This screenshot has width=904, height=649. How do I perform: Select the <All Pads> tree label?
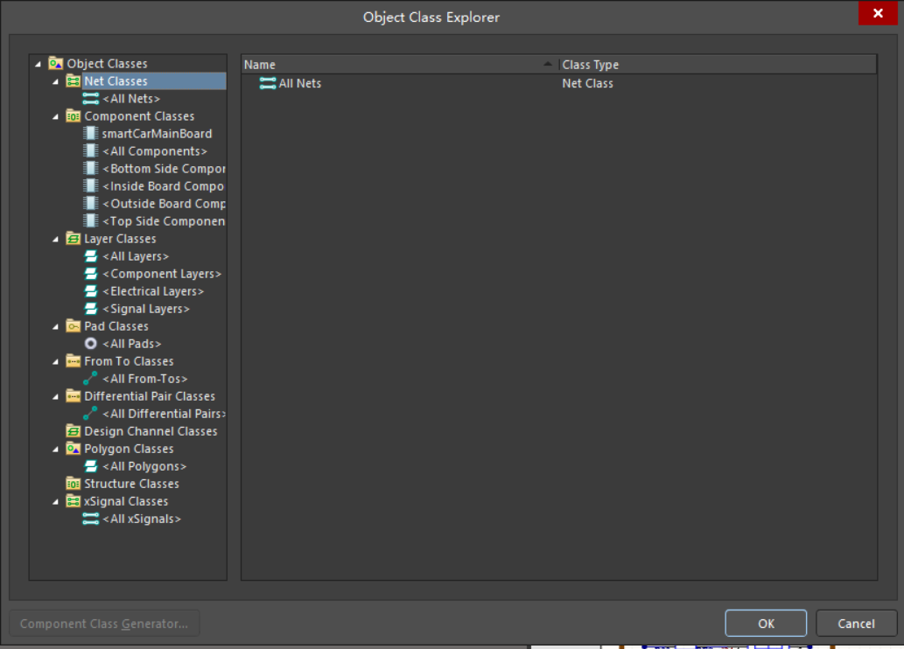coord(131,344)
